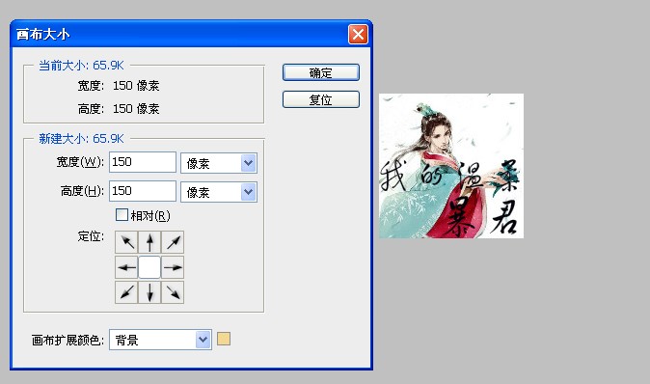Open the height unit 像素 dropdown
Viewport: 650px width, 384px height.
219,192
